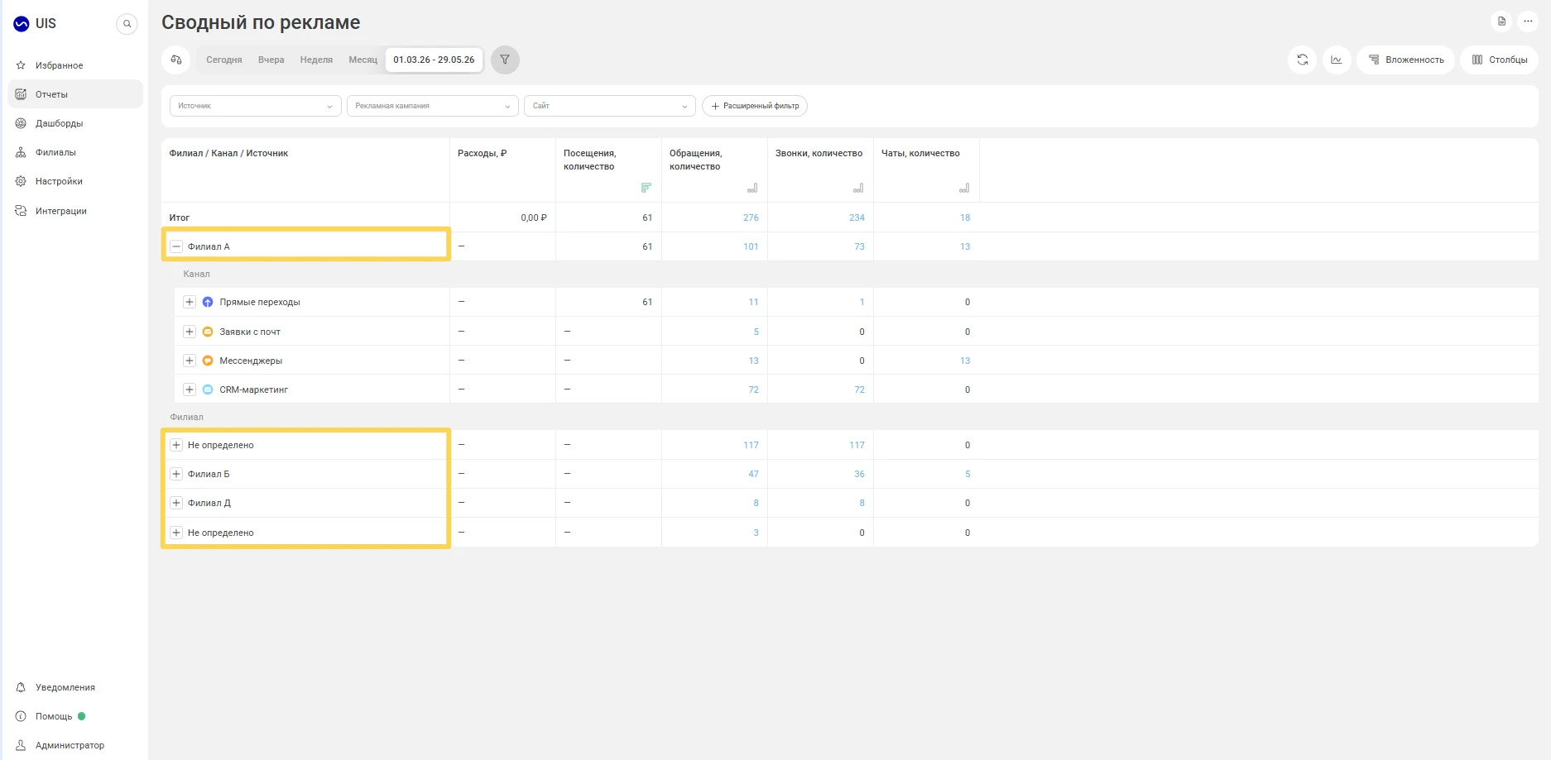Click the Чаты, количество column header
This screenshot has width=1551, height=760.
pos(920,153)
